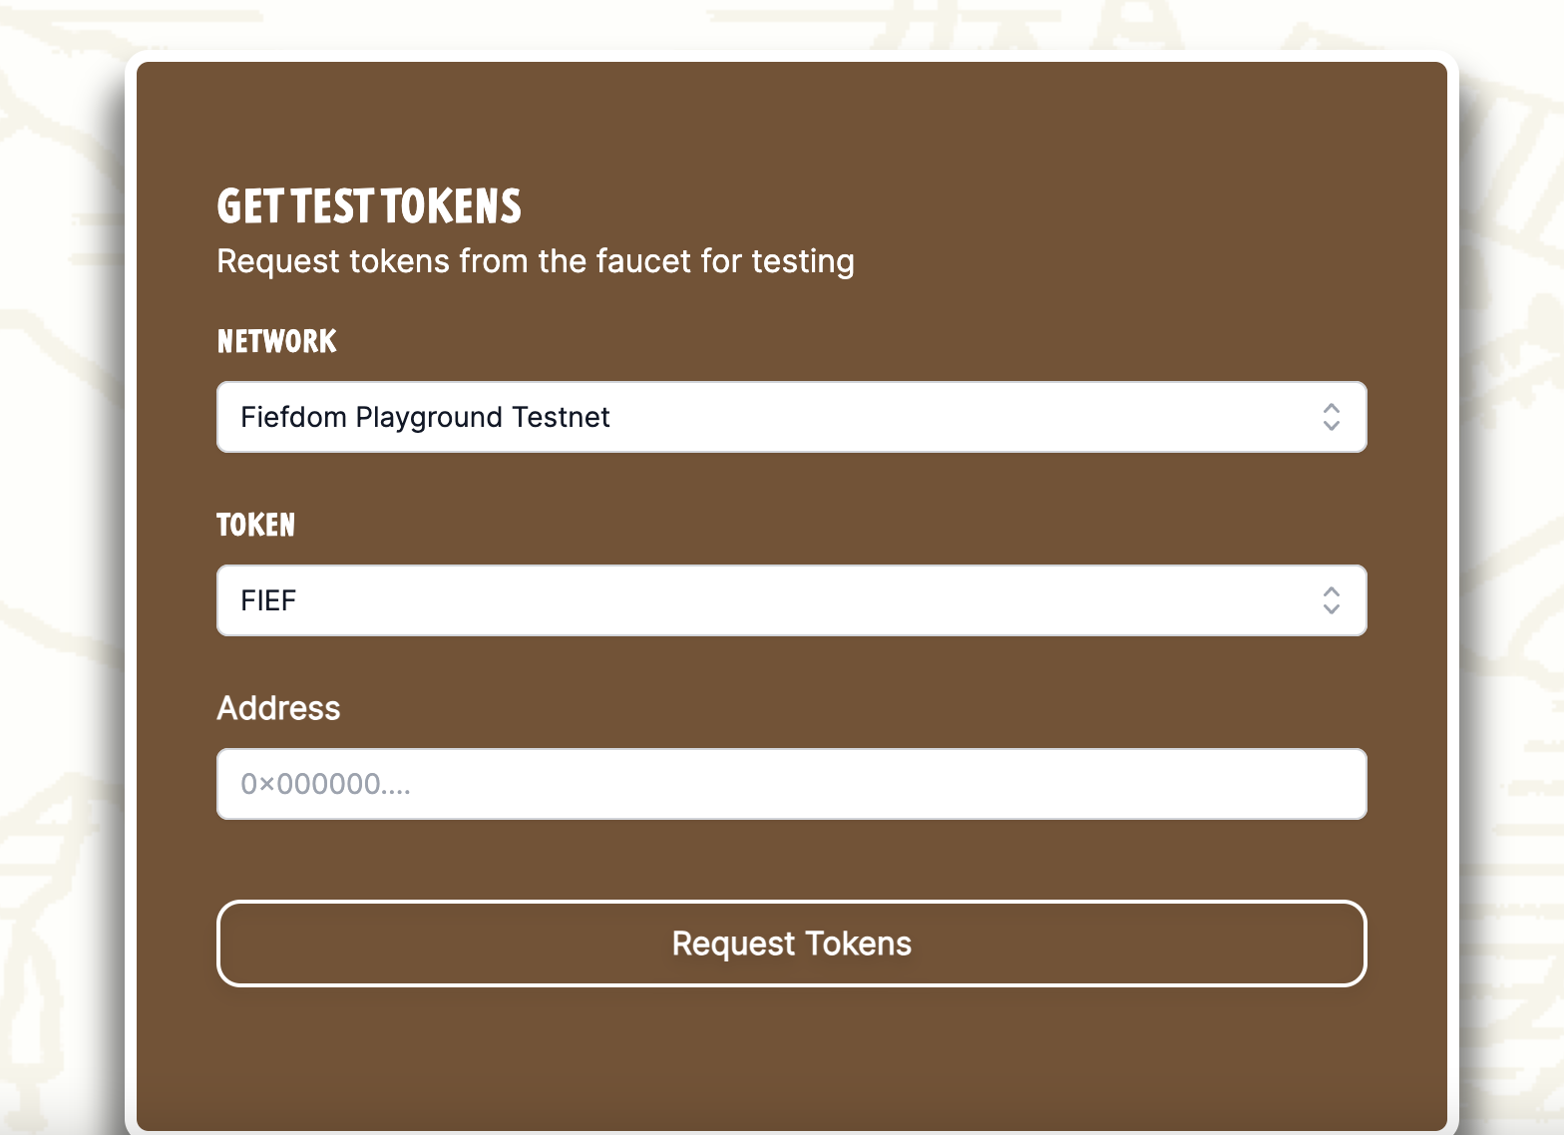
Task: Click the NETWORK field label
Action: 276,341
